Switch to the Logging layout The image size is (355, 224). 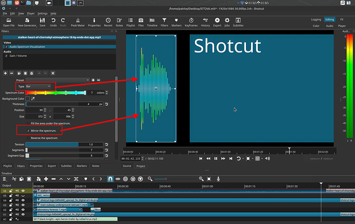(x=316, y=19)
